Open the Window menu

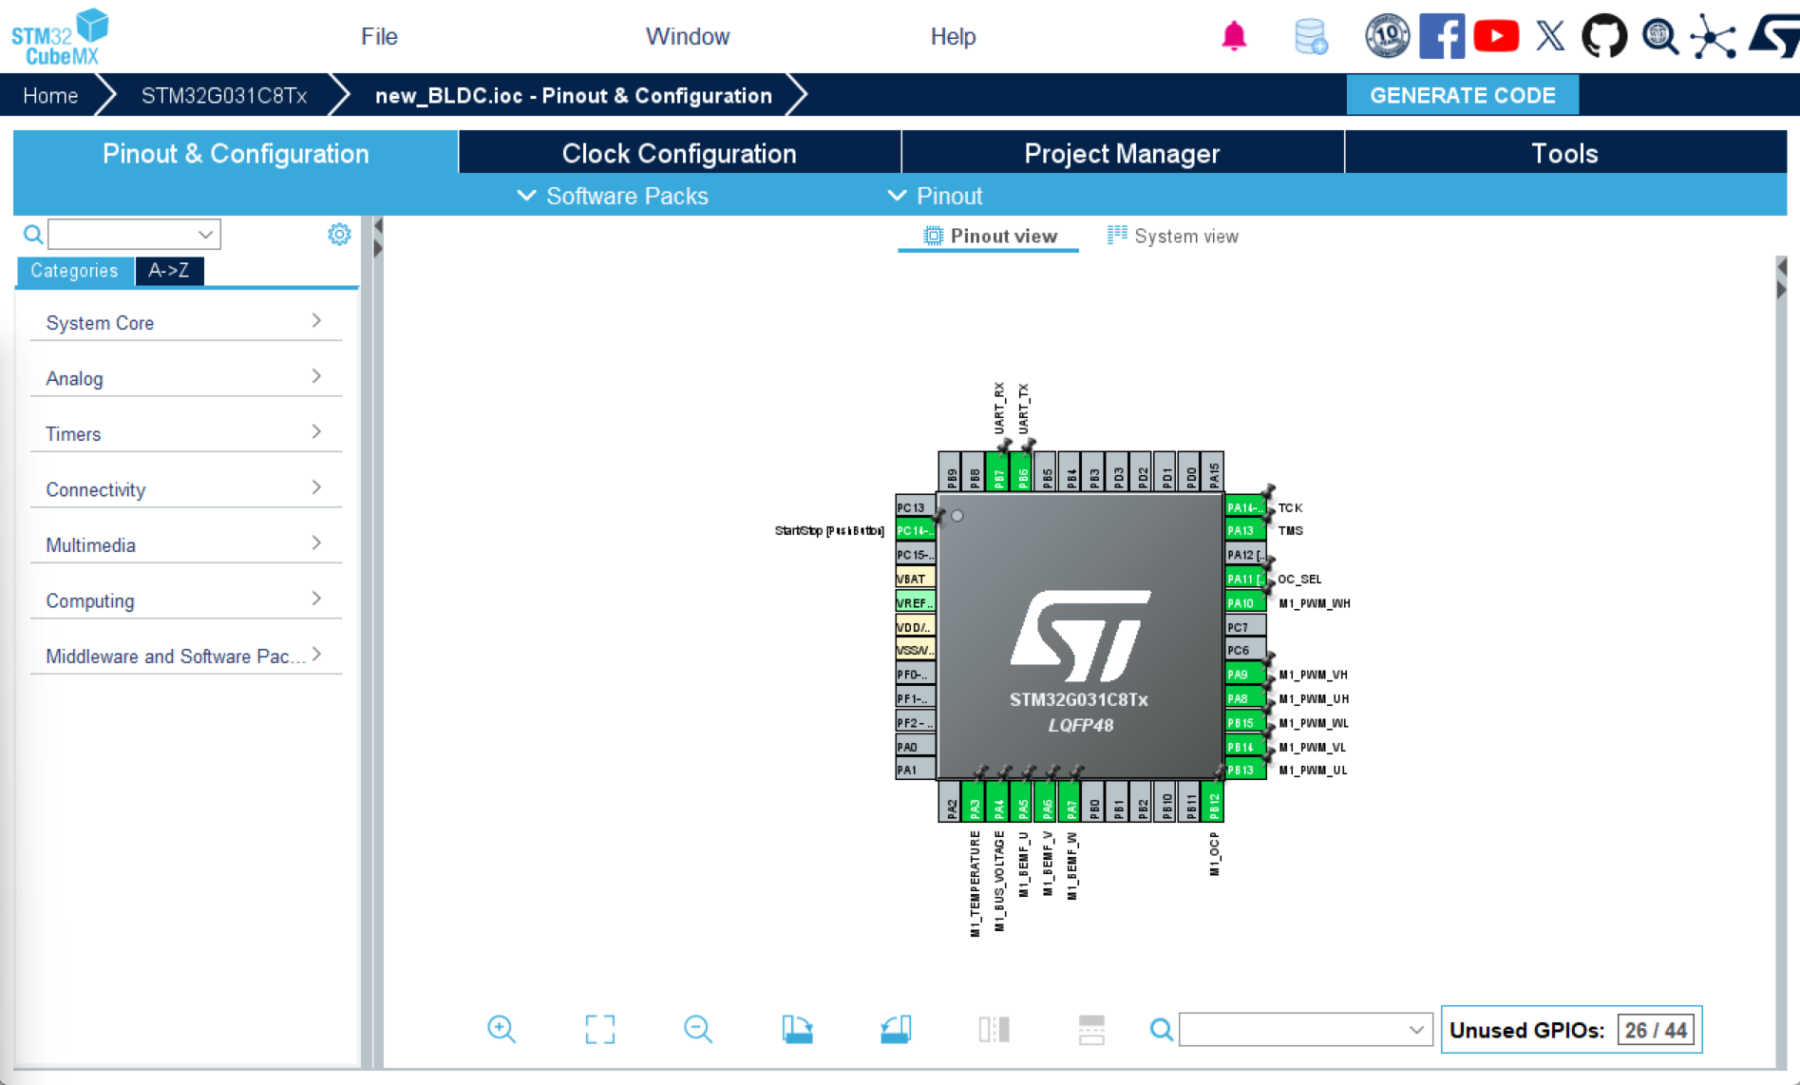688,36
